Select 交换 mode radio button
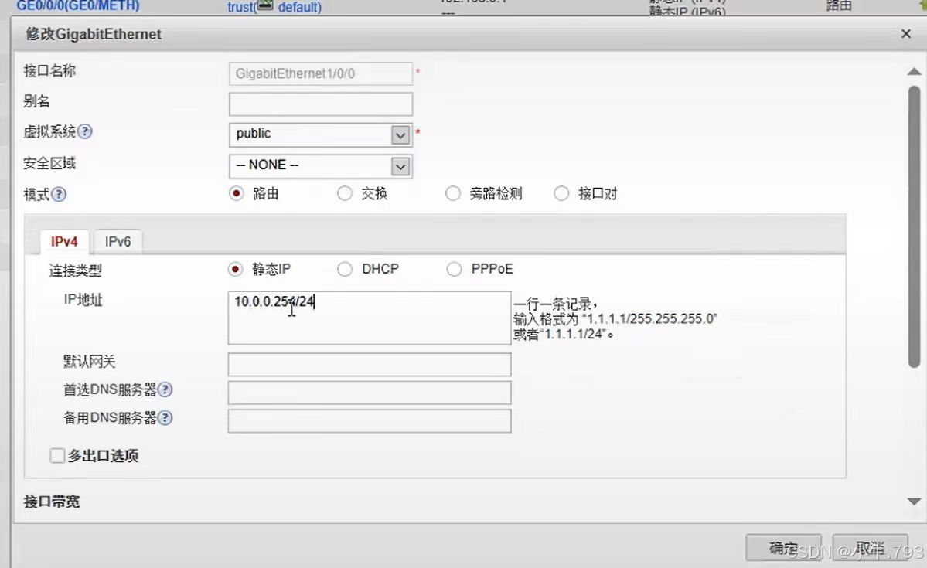Viewport: 927px width, 568px height. coord(345,194)
